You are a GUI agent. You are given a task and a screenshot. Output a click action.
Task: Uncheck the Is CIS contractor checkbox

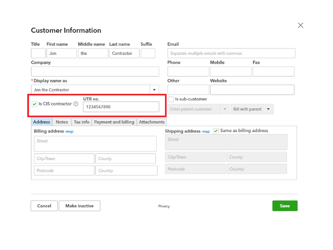point(35,104)
